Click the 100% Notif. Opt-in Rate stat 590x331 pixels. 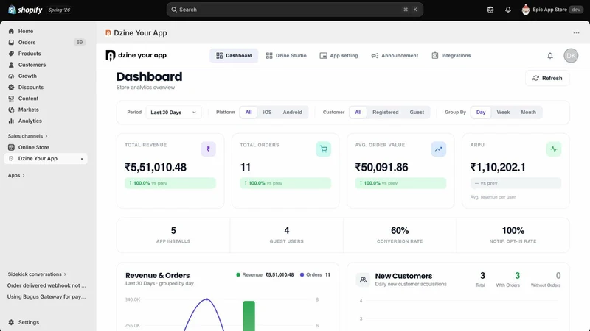click(513, 235)
